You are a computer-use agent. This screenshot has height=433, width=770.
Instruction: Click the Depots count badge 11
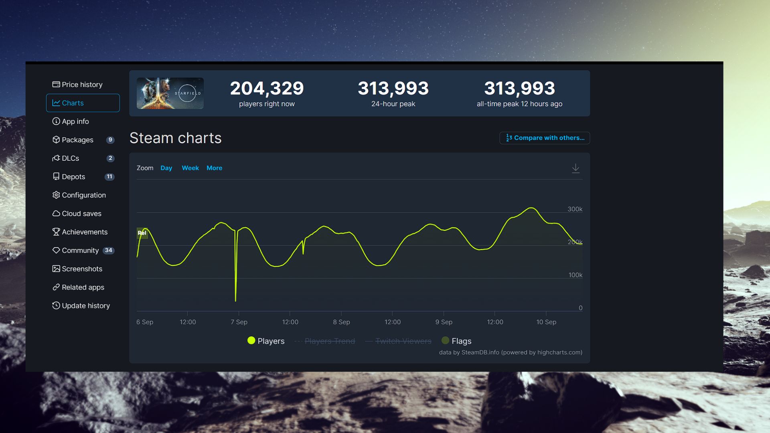click(x=109, y=177)
